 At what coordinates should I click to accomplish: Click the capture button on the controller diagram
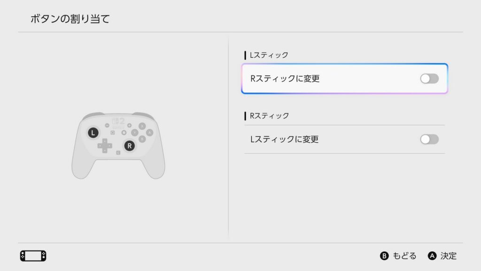pyautogui.click(x=113, y=132)
